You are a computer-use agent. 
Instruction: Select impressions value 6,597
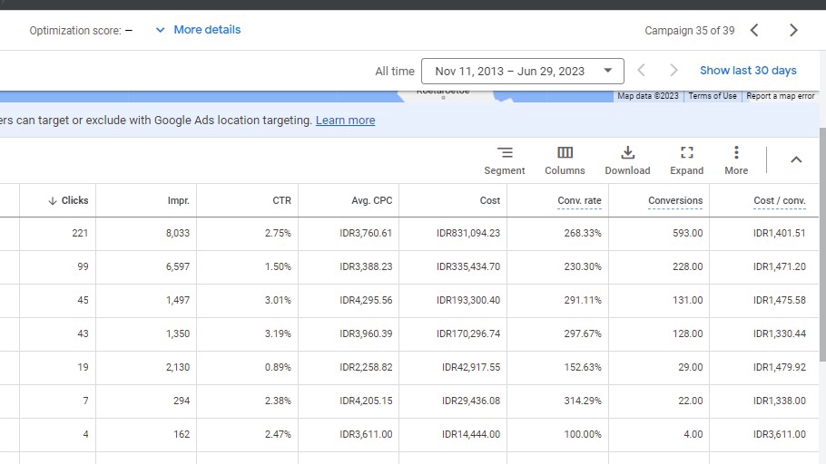click(178, 266)
